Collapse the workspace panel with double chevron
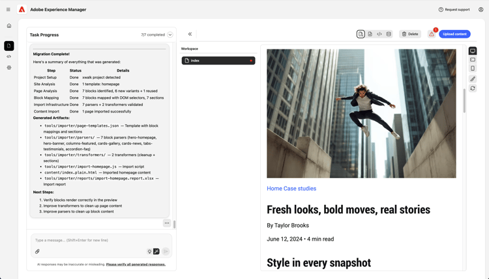Viewport: 489px width, 279px height. click(190, 34)
